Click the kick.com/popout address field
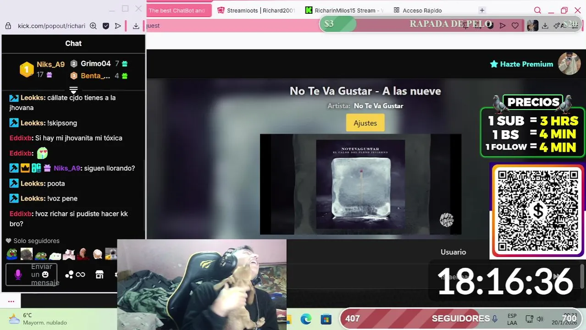586x330 pixels. (51, 26)
